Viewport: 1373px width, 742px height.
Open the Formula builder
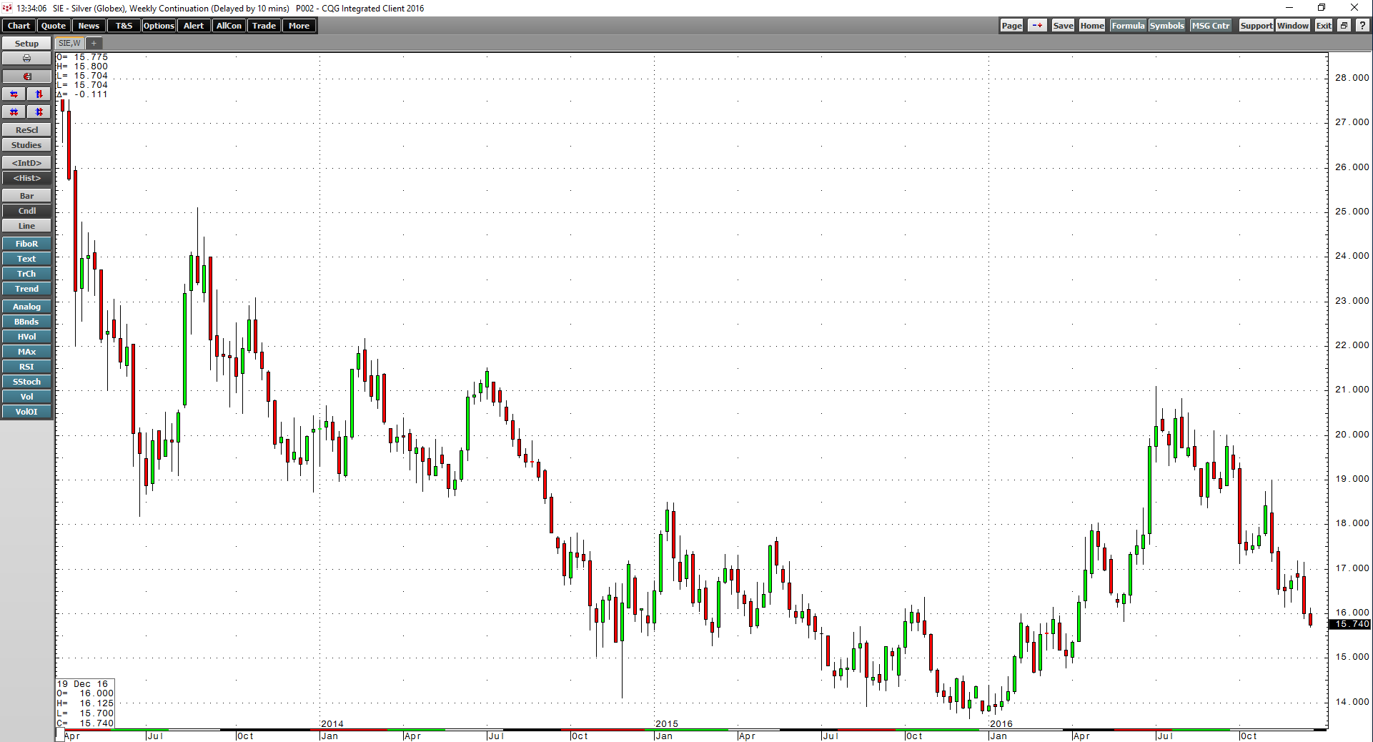click(x=1128, y=26)
